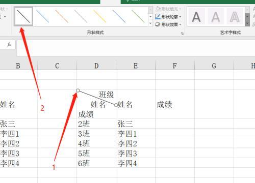Viewport: 255px width, 183px height.
Task: Click the 姓名 cell in column B
Action: point(19,104)
